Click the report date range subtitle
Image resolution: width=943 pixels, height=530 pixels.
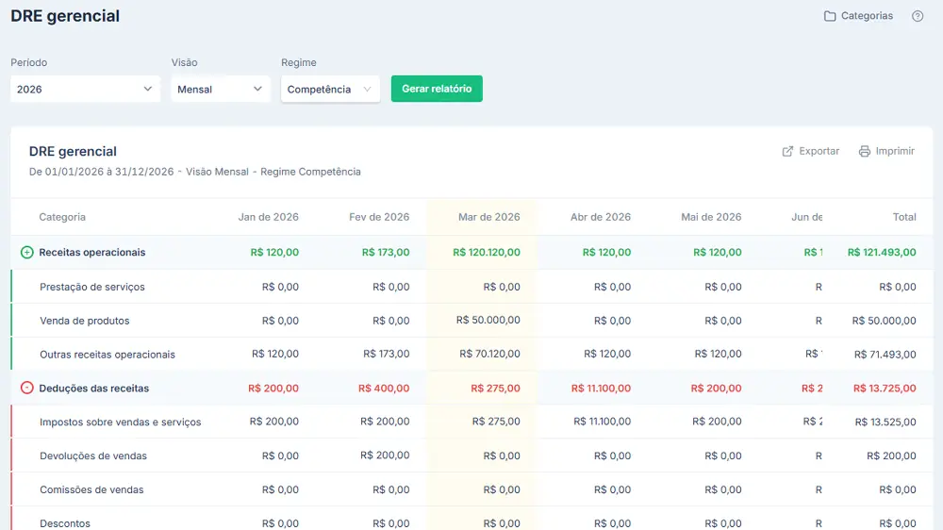point(195,172)
